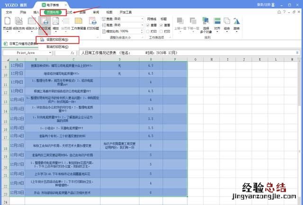Toggle the 标题 查看 checkbox
This screenshot has height=205, width=303.
(x=162, y=25)
